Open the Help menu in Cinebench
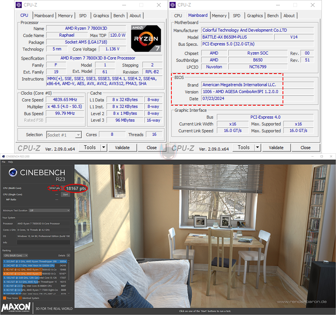 coord(11,162)
